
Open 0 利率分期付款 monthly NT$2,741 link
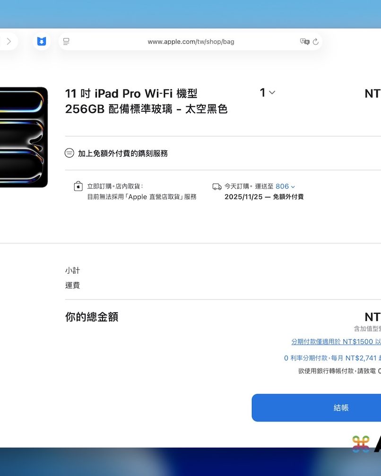click(332, 358)
